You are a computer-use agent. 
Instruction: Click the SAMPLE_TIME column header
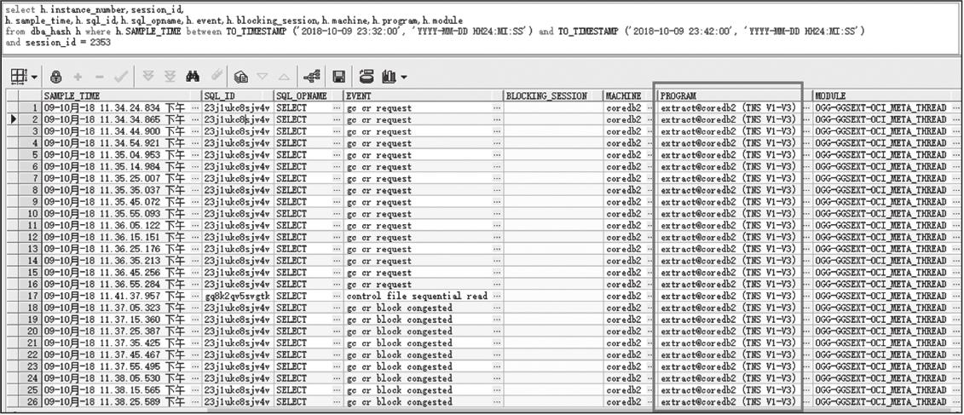point(121,96)
